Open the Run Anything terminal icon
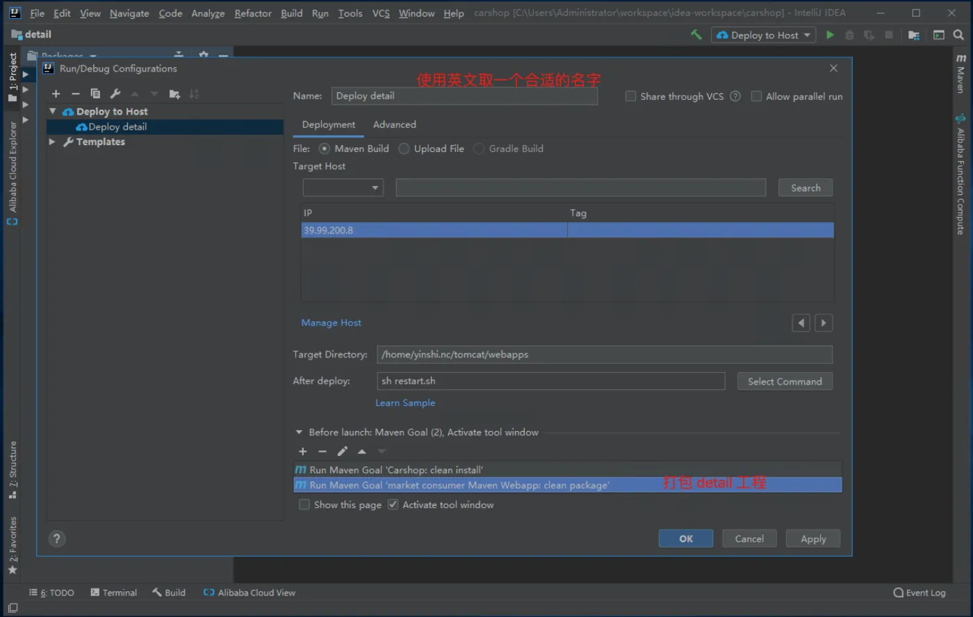The height and width of the screenshot is (617, 973). click(x=939, y=35)
